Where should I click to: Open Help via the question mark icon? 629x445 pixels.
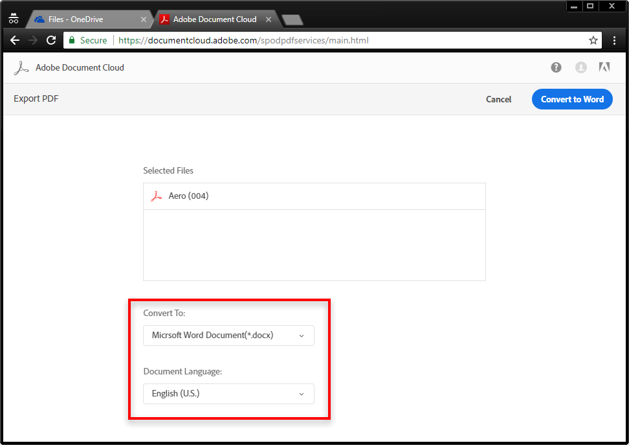click(x=555, y=67)
